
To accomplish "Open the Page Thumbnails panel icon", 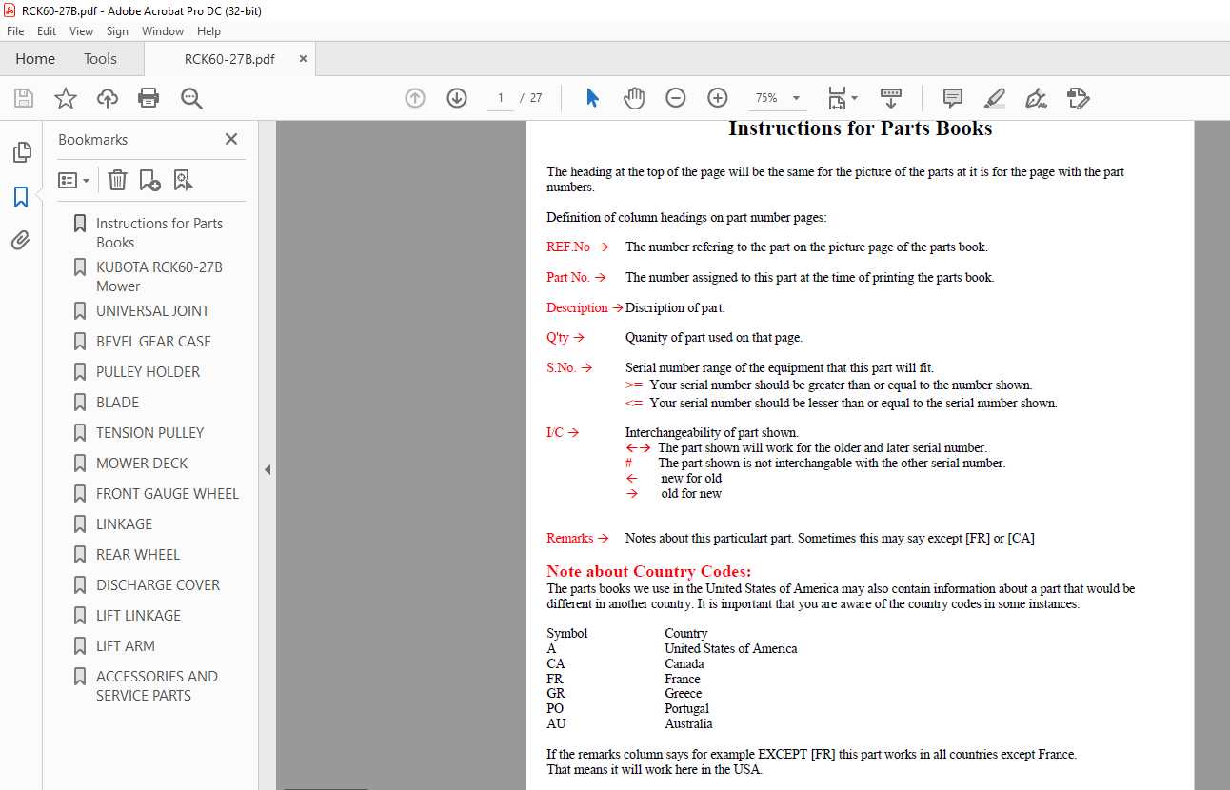I will point(21,152).
